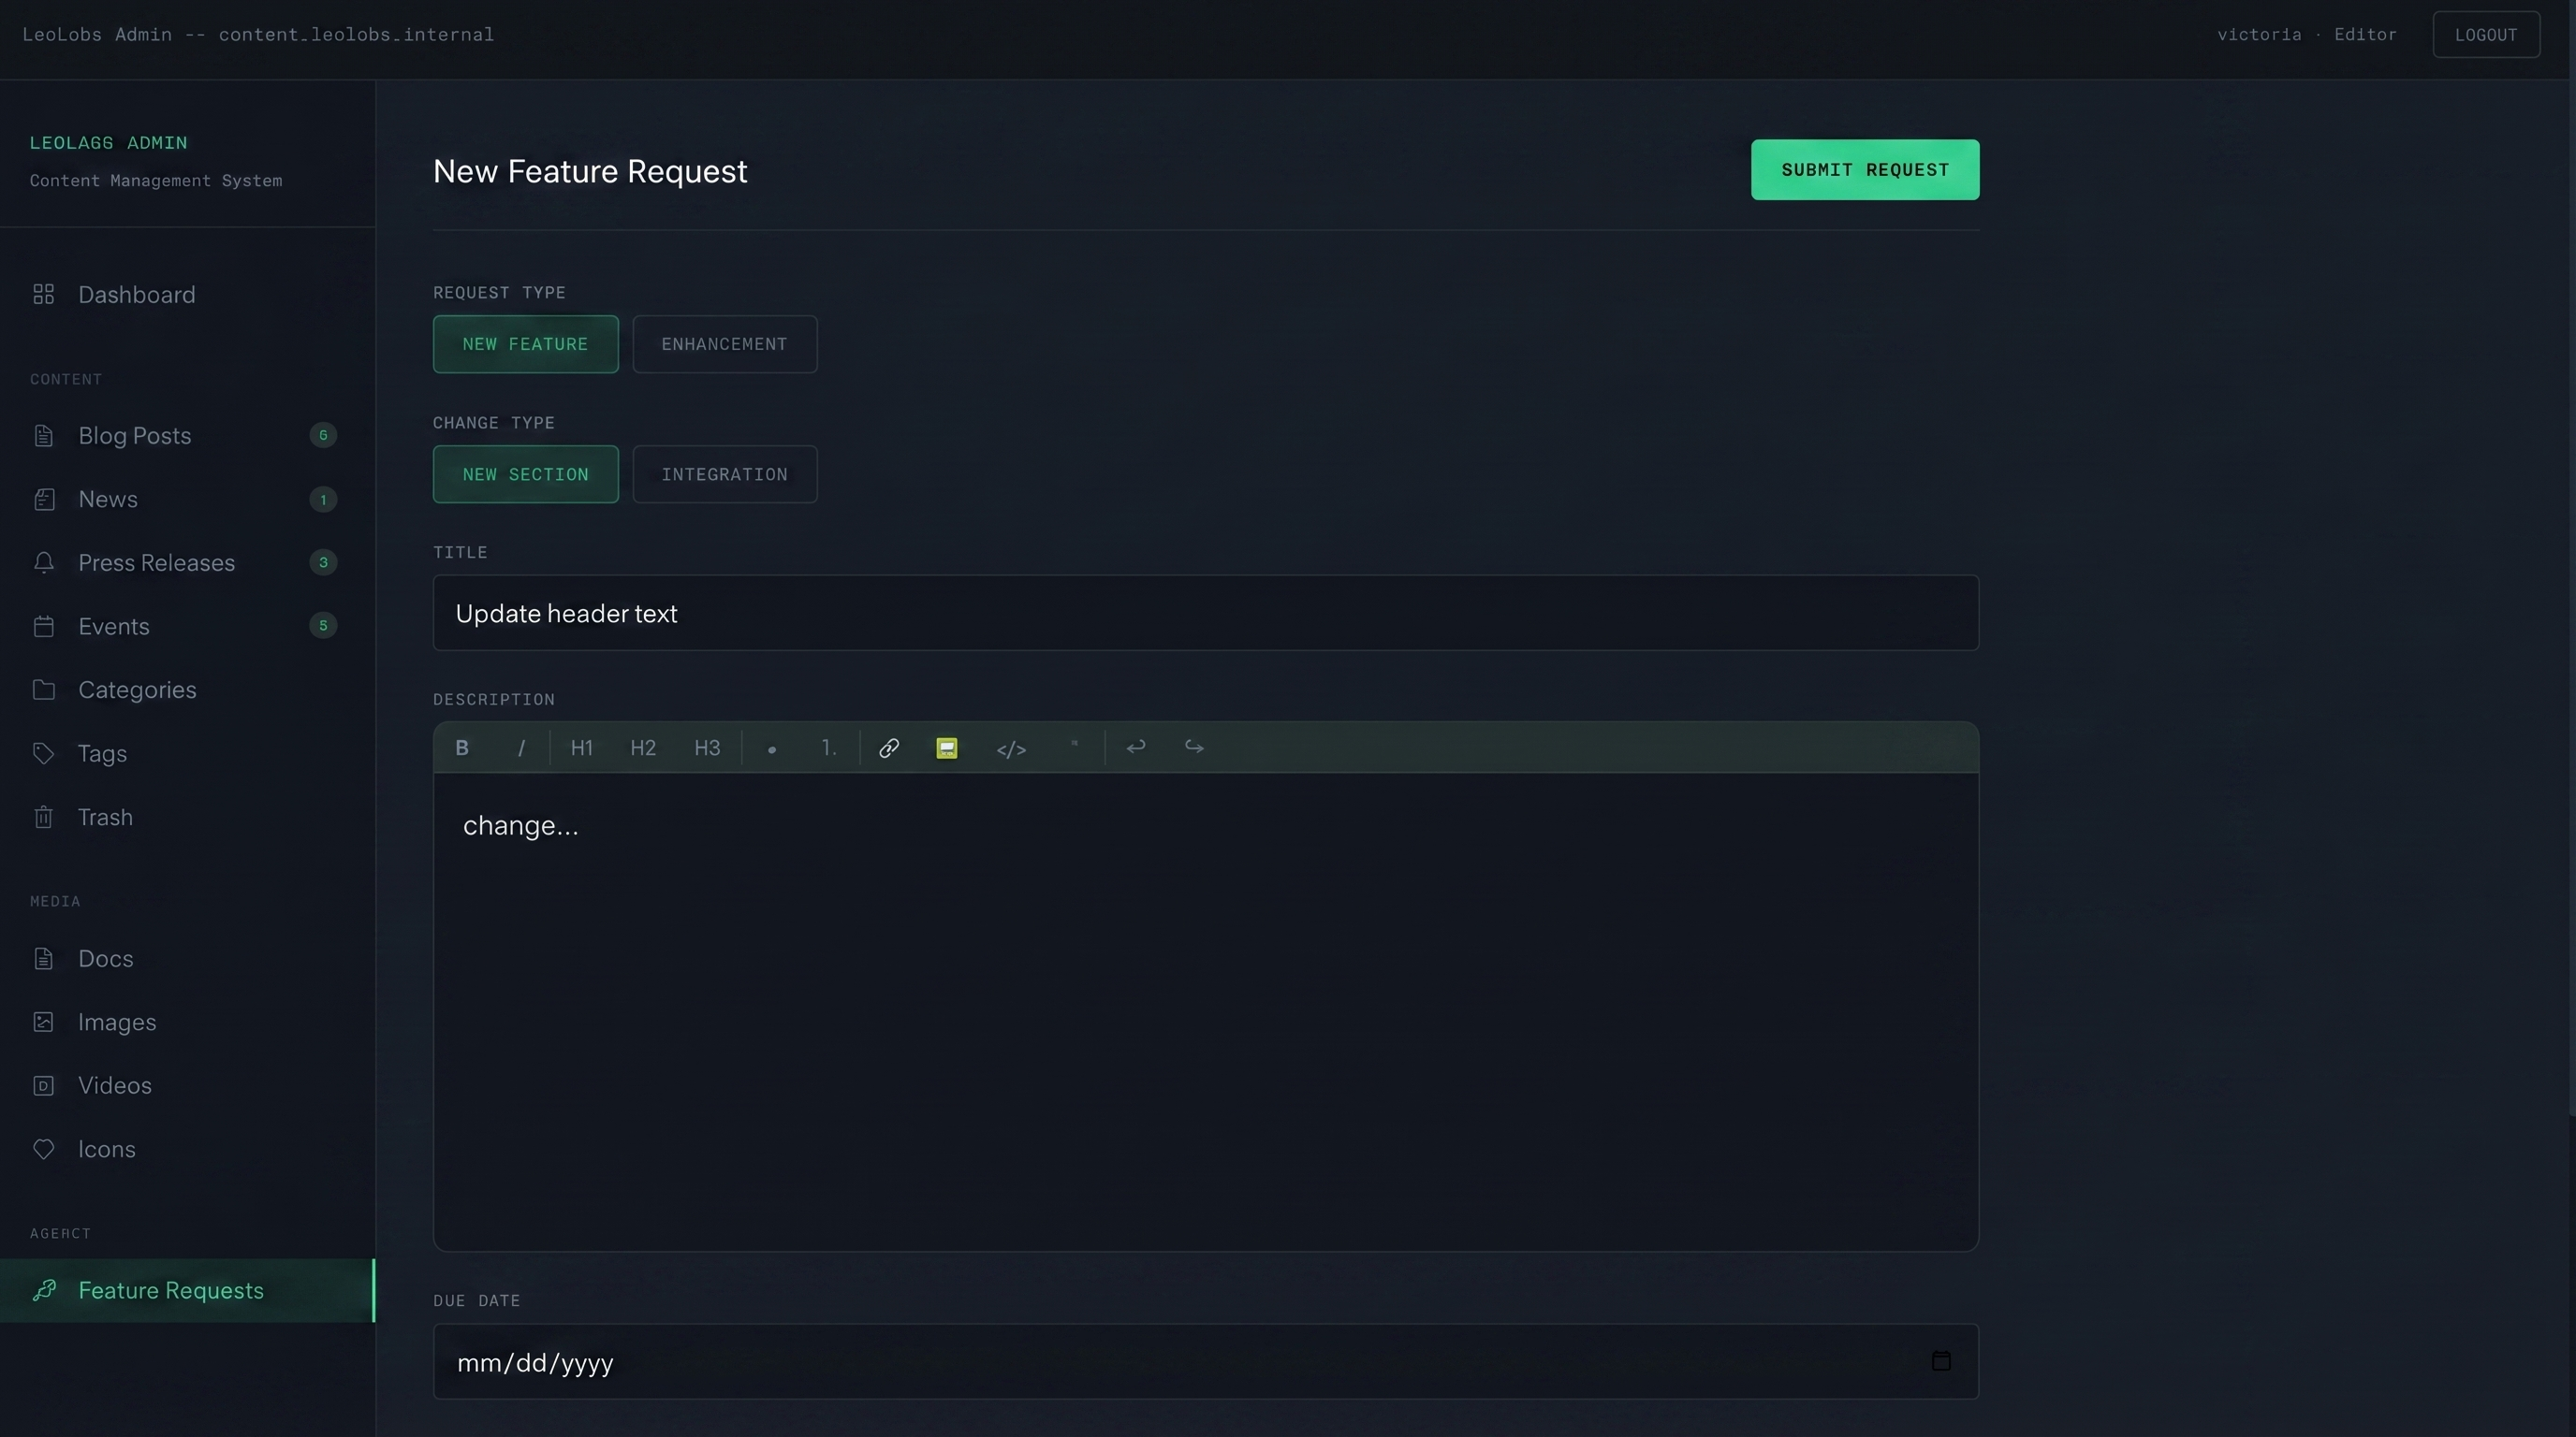
Task: Click the Dashboard grid icon
Action: pos(43,294)
